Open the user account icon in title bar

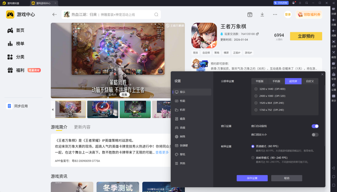pos(294,3)
